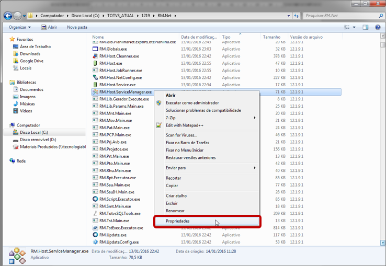The width and height of the screenshot is (386, 266).
Task: Open the address bar history dropdown
Action: (289, 16)
